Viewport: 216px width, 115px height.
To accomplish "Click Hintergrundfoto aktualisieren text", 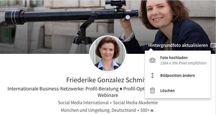I will pos(178,45).
